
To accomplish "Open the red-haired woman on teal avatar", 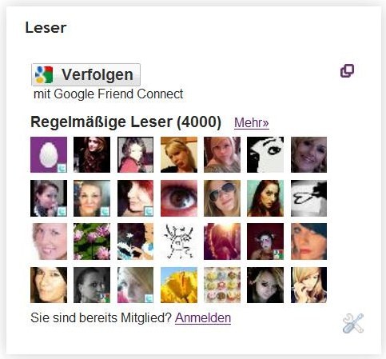I will (265, 198).
